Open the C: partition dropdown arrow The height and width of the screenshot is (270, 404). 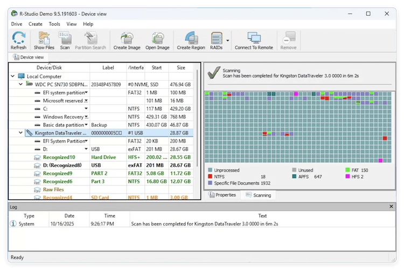pyautogui.click(x=86, y=109)
